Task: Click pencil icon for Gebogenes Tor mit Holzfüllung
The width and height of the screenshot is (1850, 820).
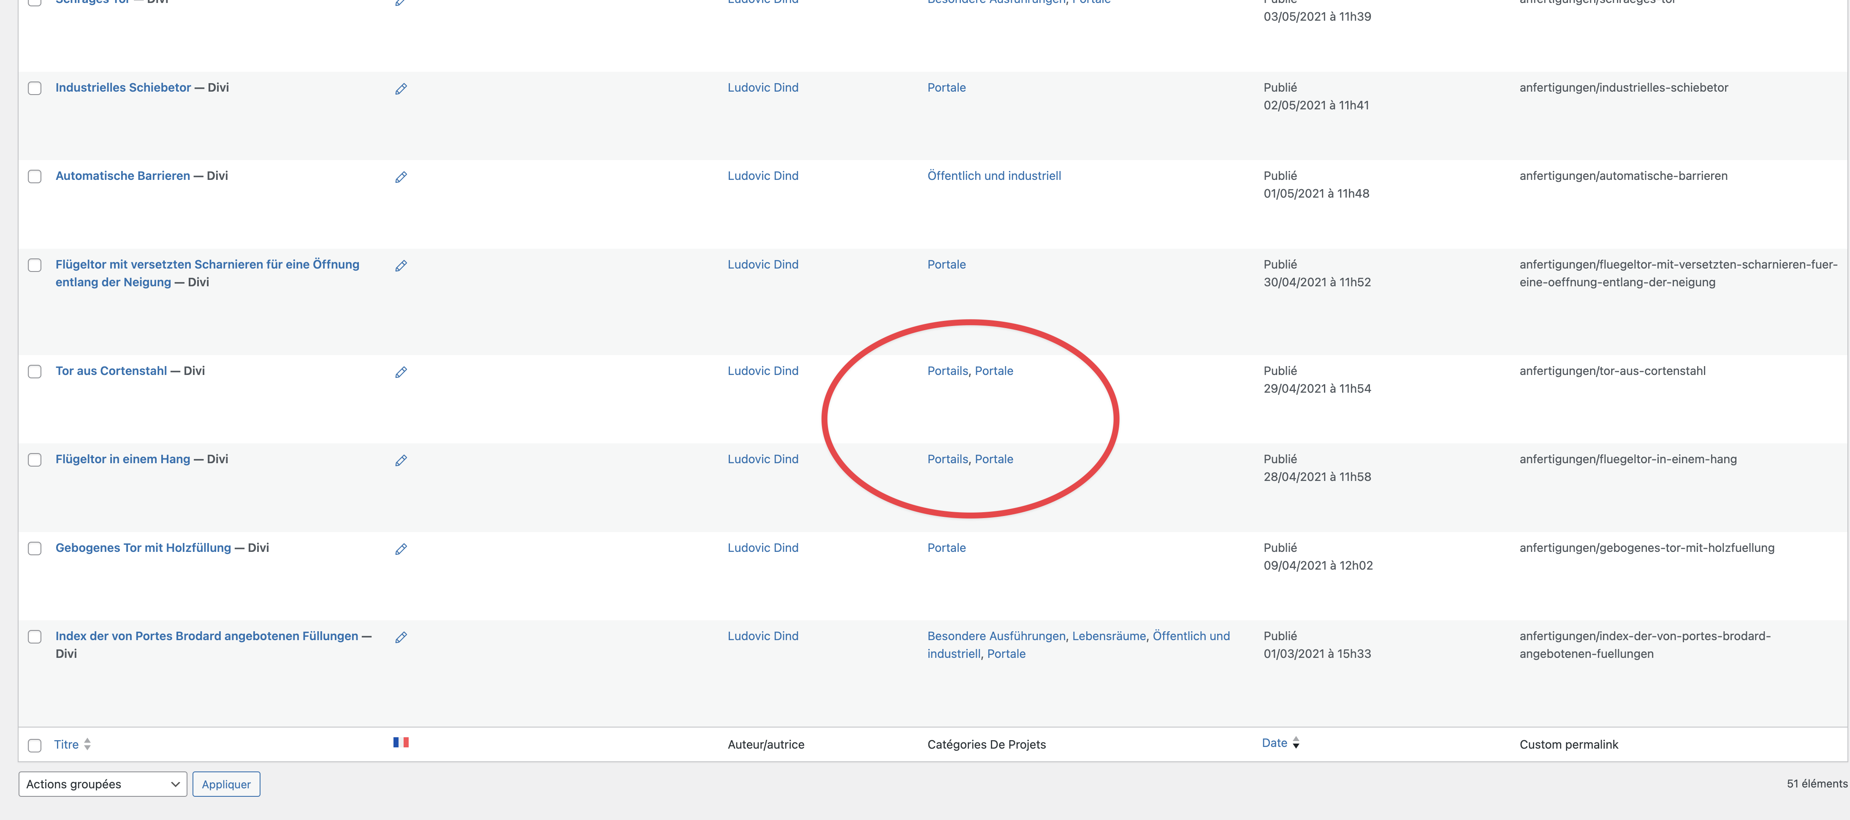Action: click(x=401, y=549)
